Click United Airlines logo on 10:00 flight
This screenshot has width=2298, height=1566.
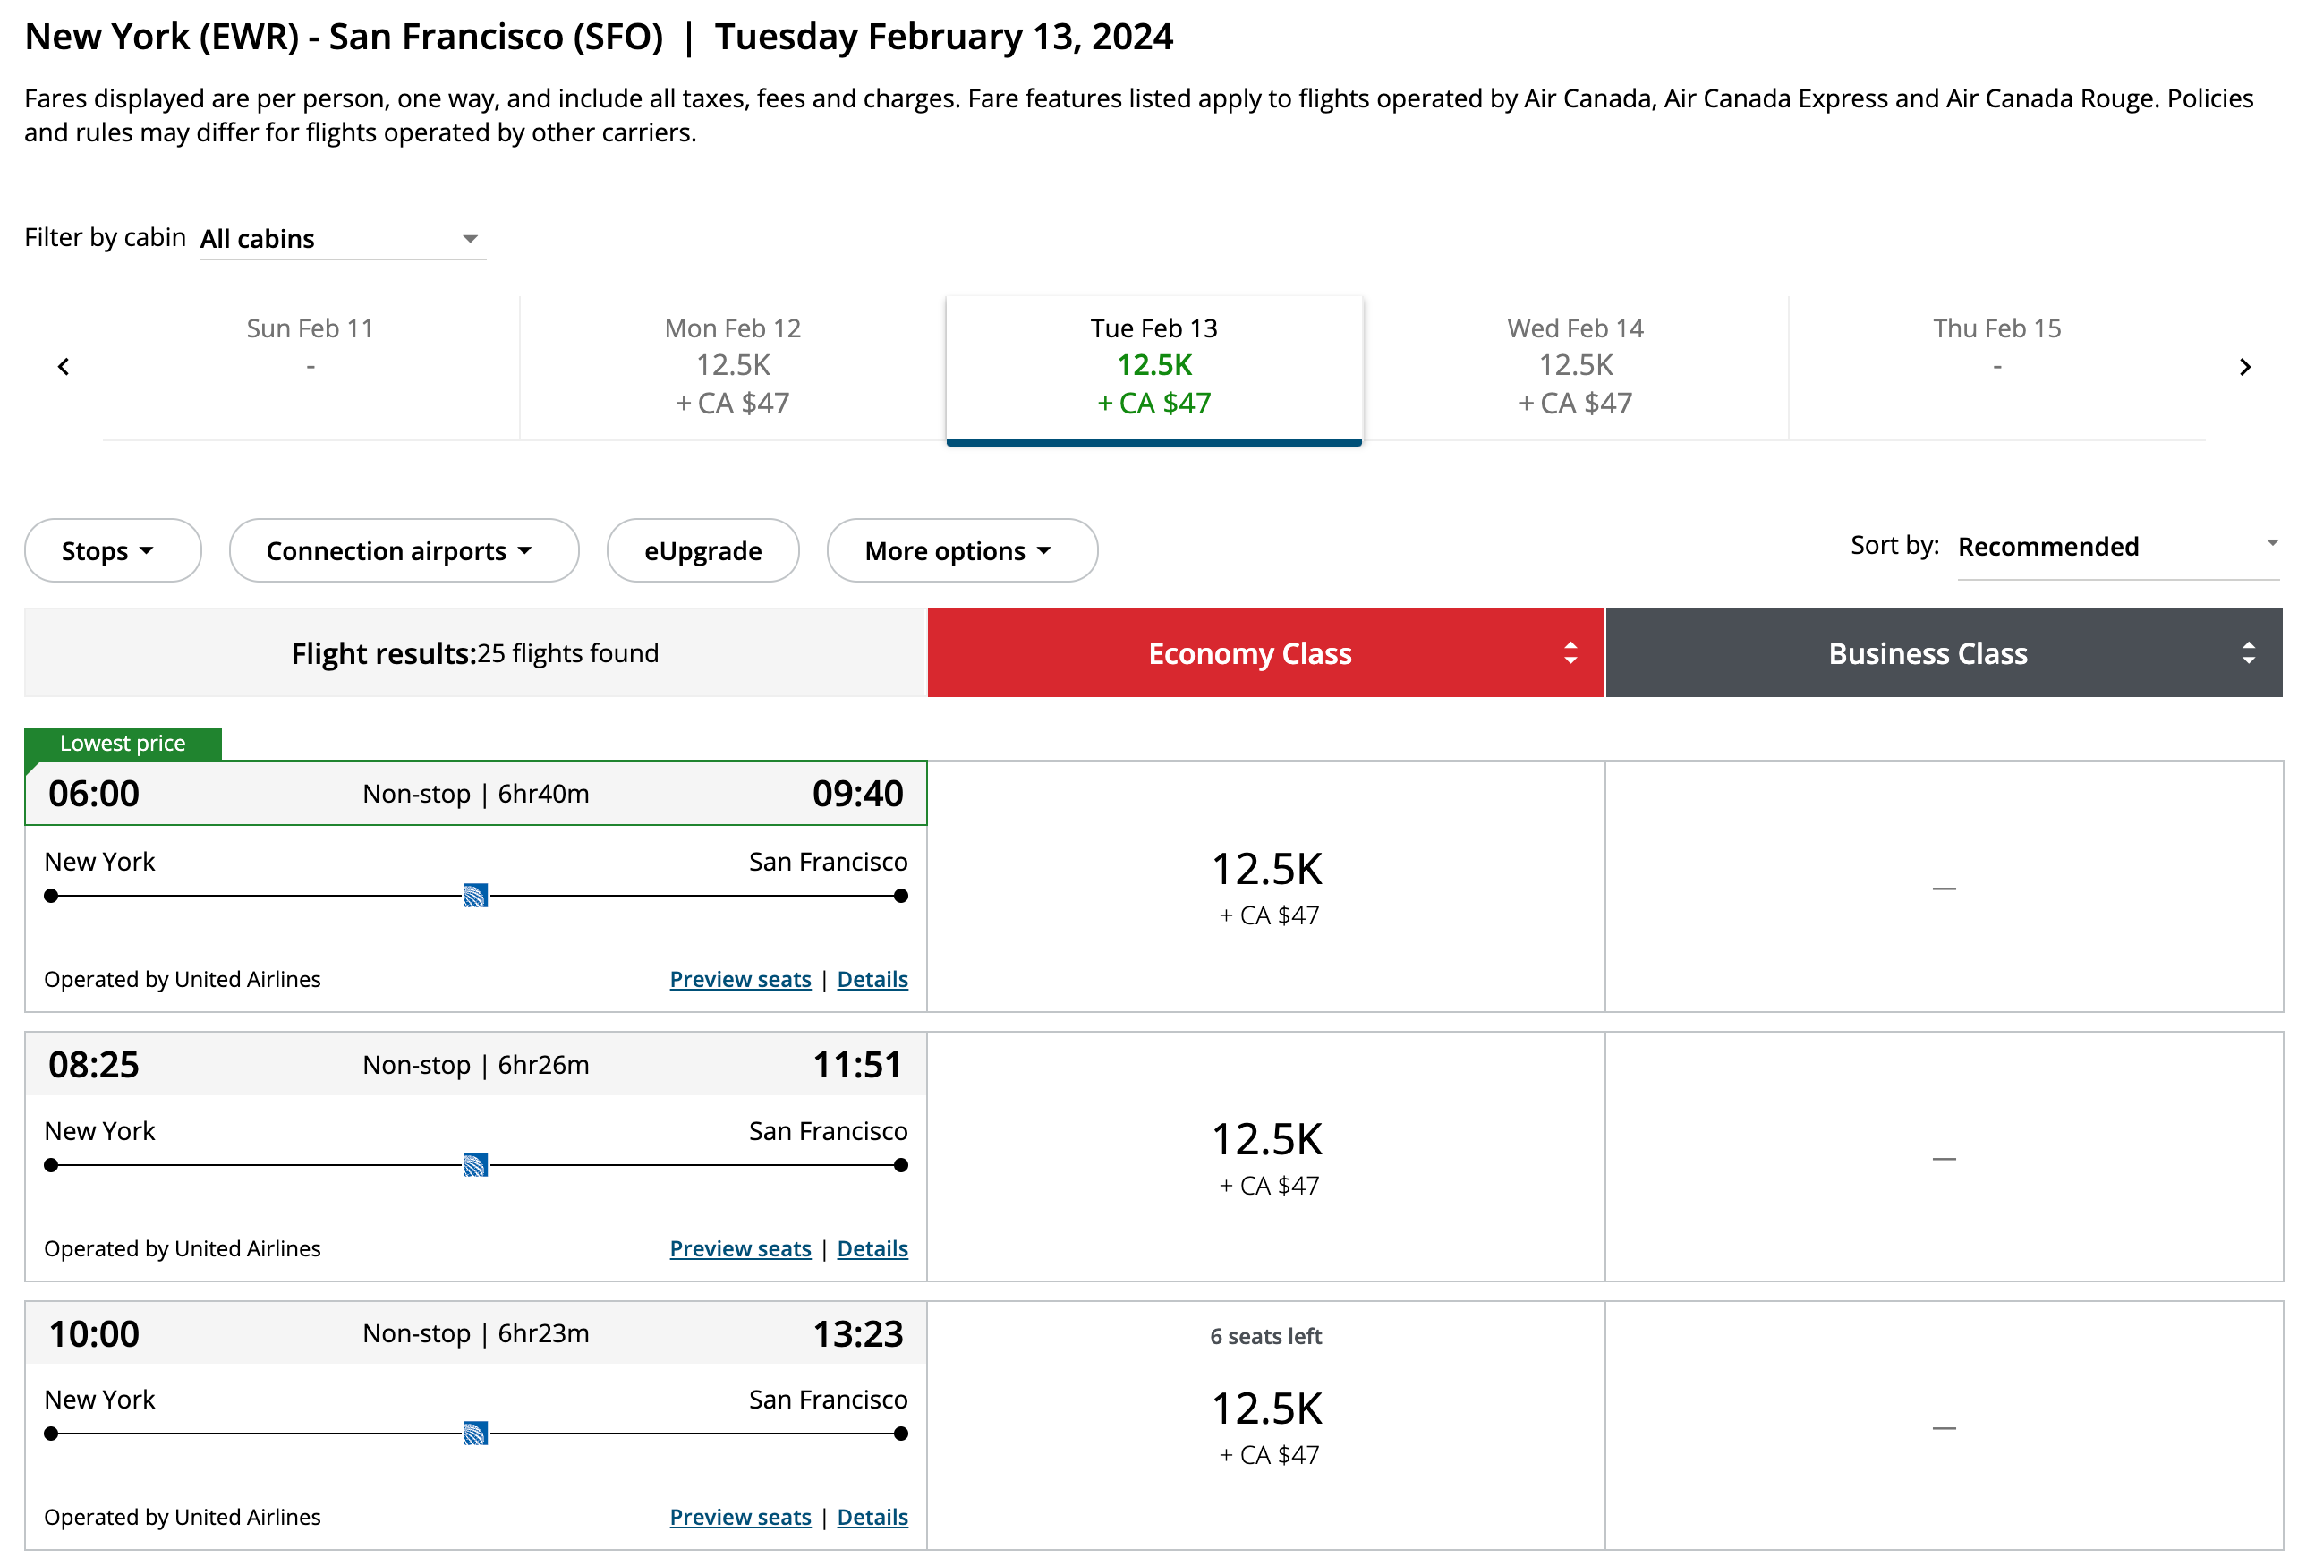[x=476, y=1434]
